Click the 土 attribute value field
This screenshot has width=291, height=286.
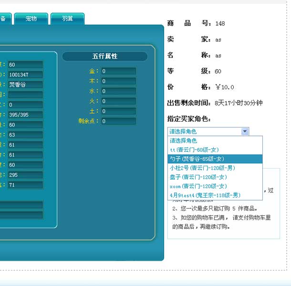[x=118, y=111]
